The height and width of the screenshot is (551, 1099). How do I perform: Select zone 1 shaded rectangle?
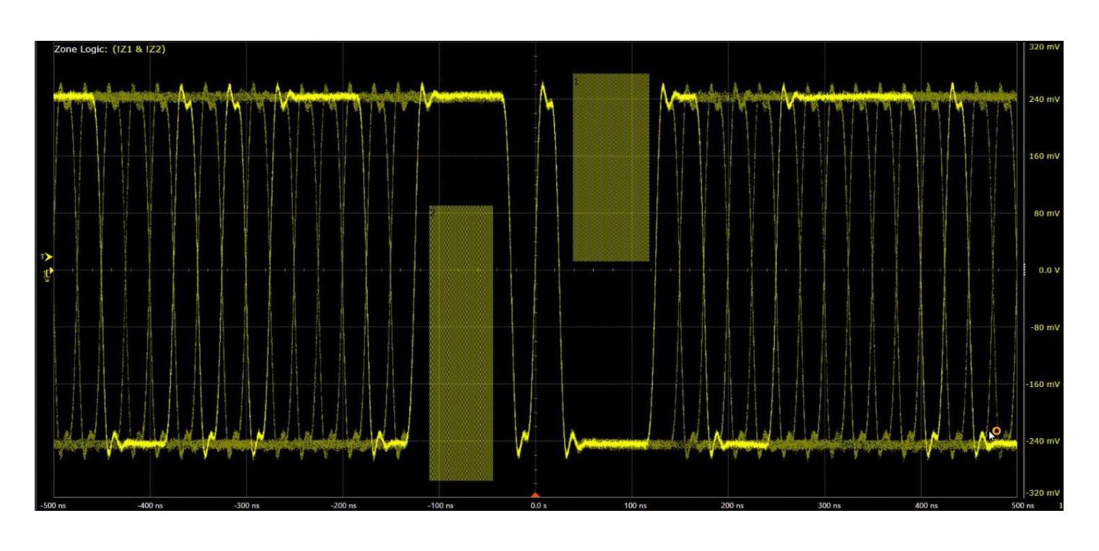[611, 167]
